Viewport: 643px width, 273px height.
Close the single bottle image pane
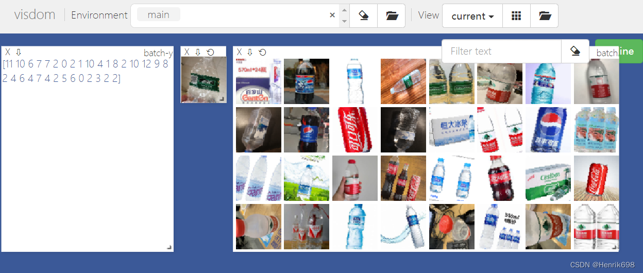(187, 52)
